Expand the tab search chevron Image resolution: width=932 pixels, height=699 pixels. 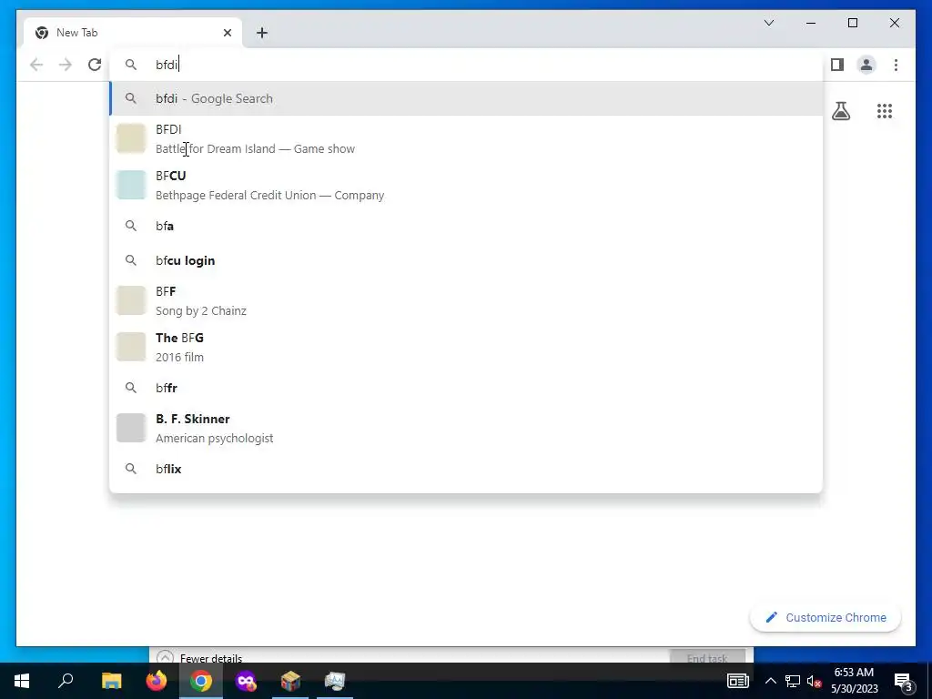pyautogui.click(x=768, y=23)
